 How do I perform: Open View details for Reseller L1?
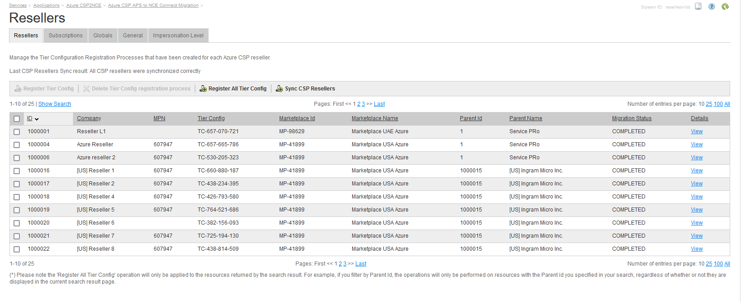point(696,131)
